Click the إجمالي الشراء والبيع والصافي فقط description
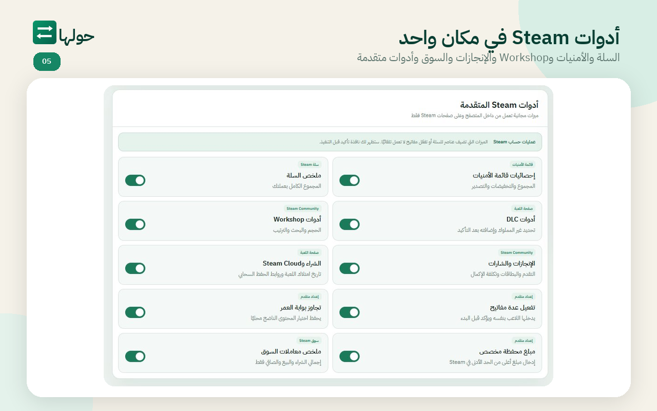 click(x=288, y=362)
